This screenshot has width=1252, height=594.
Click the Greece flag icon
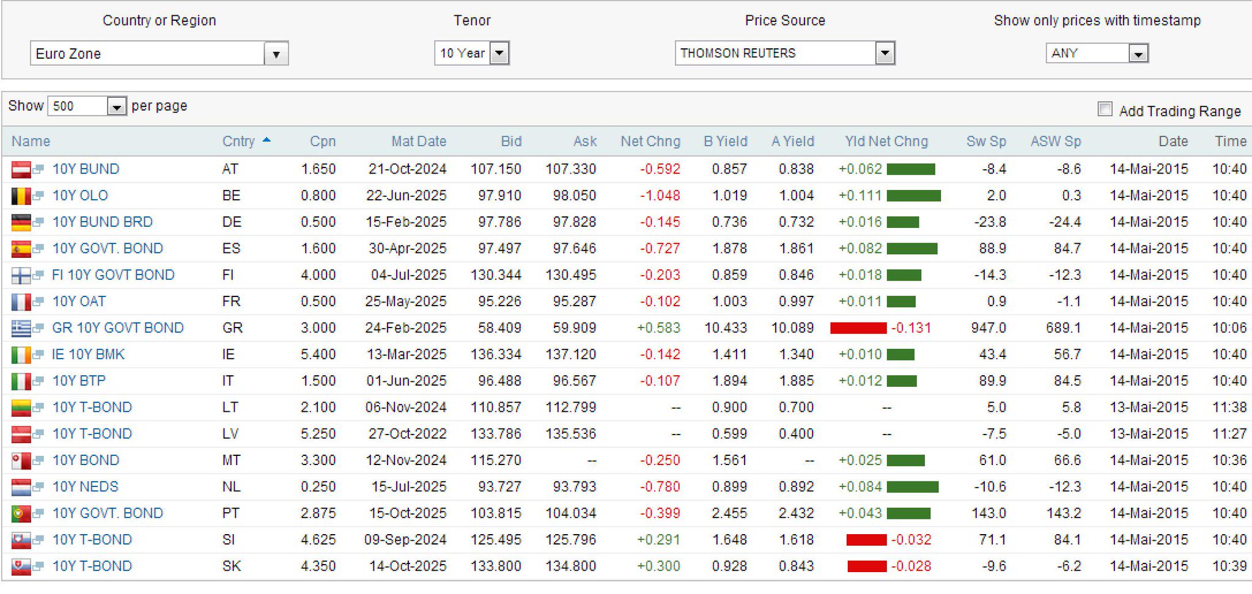click(x=21, y=328)
